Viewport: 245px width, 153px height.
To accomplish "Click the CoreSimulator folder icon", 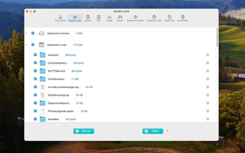I will click(x=43, y=79).
